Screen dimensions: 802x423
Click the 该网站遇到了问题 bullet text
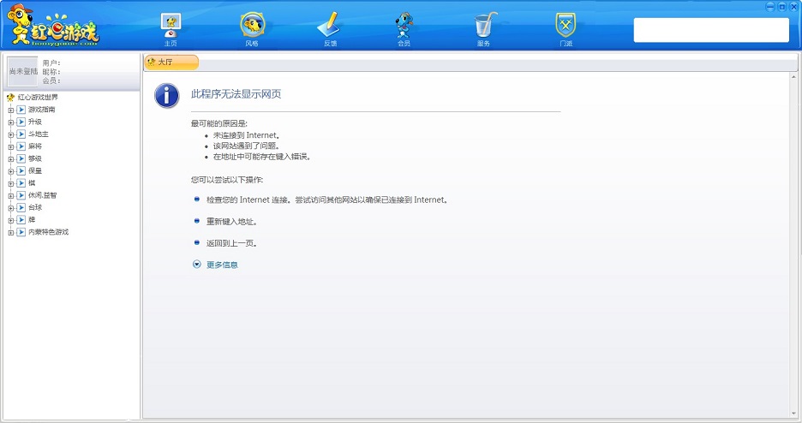click(x=247, y=146)
